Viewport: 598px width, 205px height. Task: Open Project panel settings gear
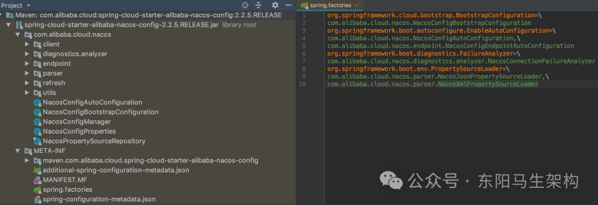[275, 6]
